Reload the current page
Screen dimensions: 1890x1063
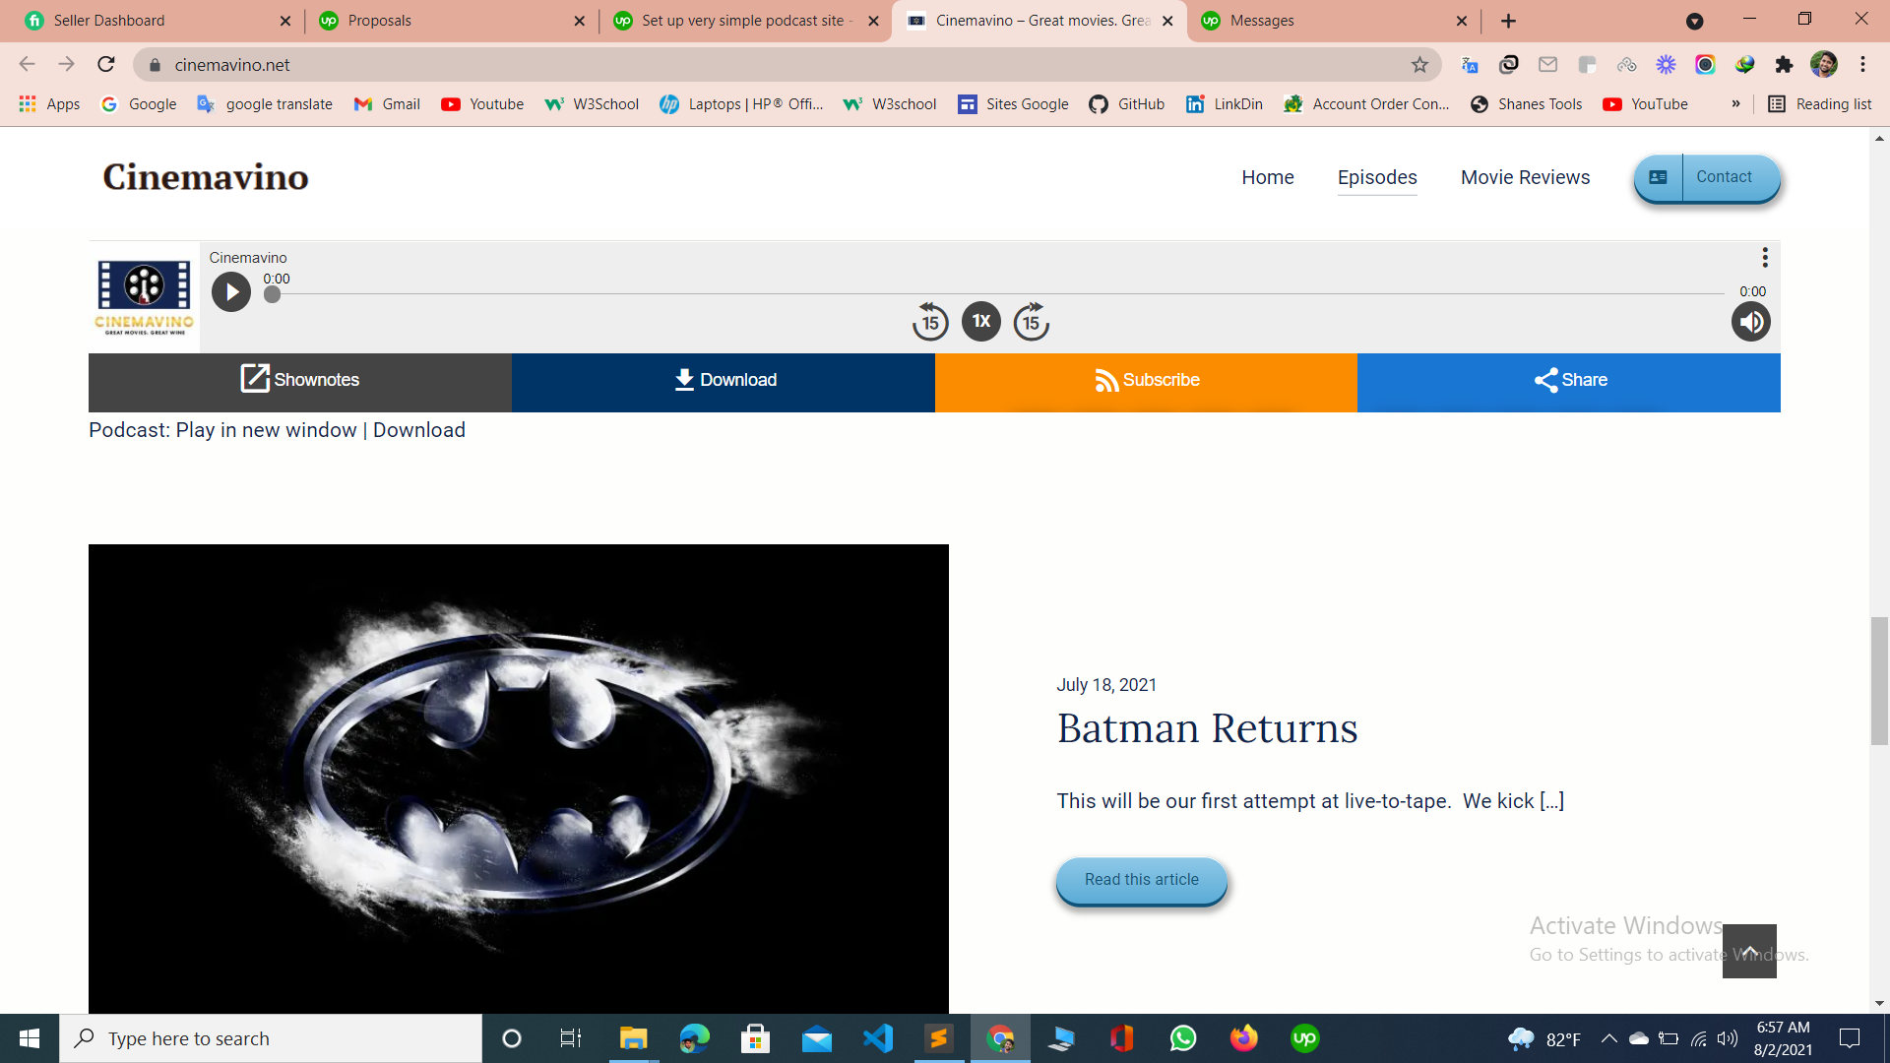pos(106,65)
